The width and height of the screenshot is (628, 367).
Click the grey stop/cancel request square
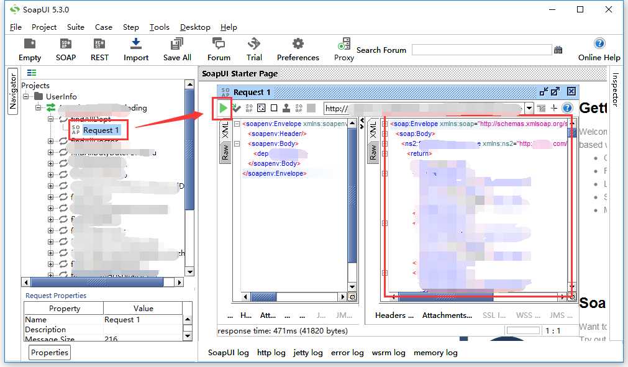coord(311,108)
